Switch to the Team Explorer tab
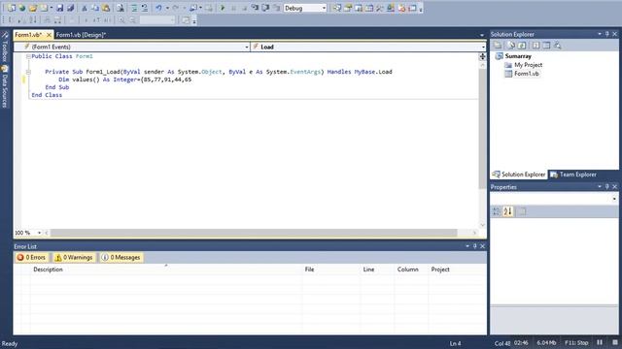Viewport: 622px width, 349px height. [x=573, y=174]
